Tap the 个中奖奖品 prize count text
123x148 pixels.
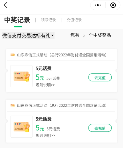click(100, 35)
